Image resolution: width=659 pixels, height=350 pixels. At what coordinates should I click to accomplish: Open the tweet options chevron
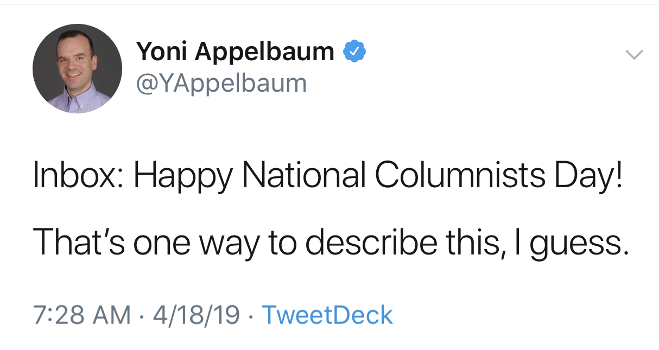(x=634, y=54)
